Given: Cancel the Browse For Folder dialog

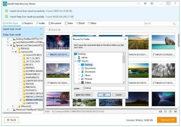Looking at the screenshot, I should (x=119, y=95).
